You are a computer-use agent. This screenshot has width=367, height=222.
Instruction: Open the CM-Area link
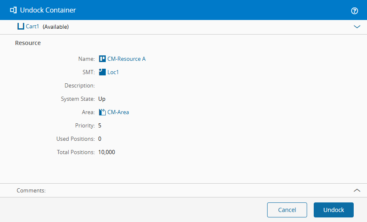point(118,112)
